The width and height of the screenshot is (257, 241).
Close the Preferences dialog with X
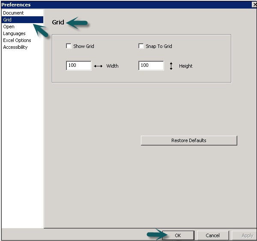[254, 5]
